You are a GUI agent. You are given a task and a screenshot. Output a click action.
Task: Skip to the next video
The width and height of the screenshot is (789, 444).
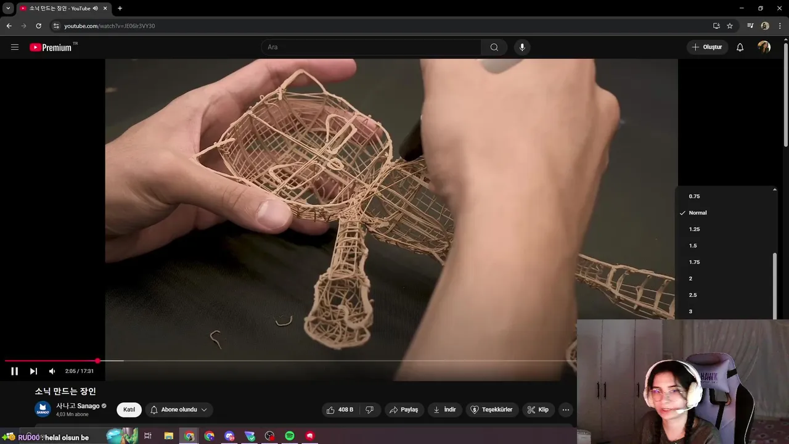[x=33, y=371]
